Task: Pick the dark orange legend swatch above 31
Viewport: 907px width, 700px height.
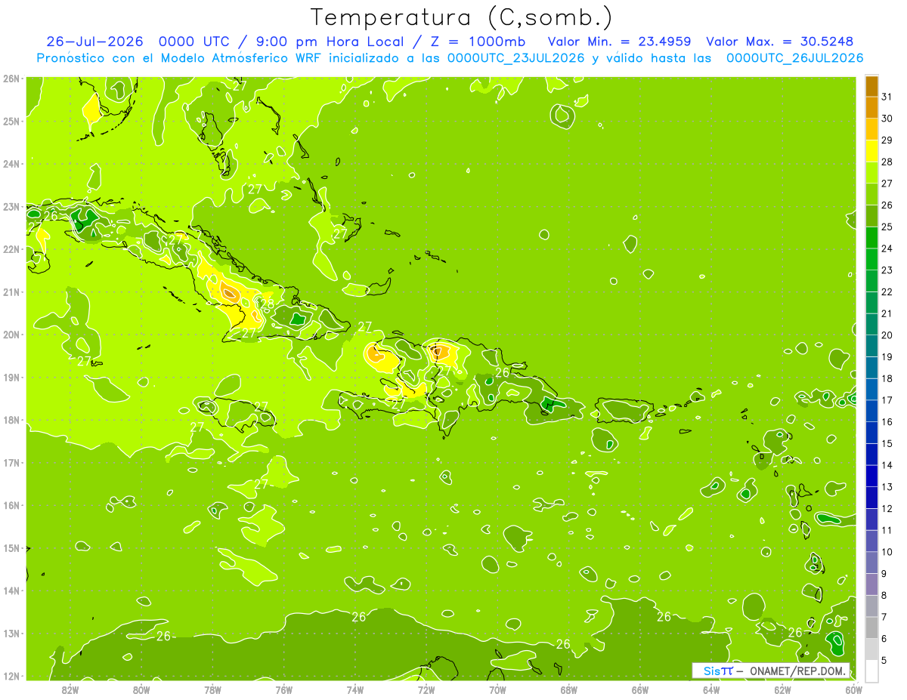Action: click(871, 85)
